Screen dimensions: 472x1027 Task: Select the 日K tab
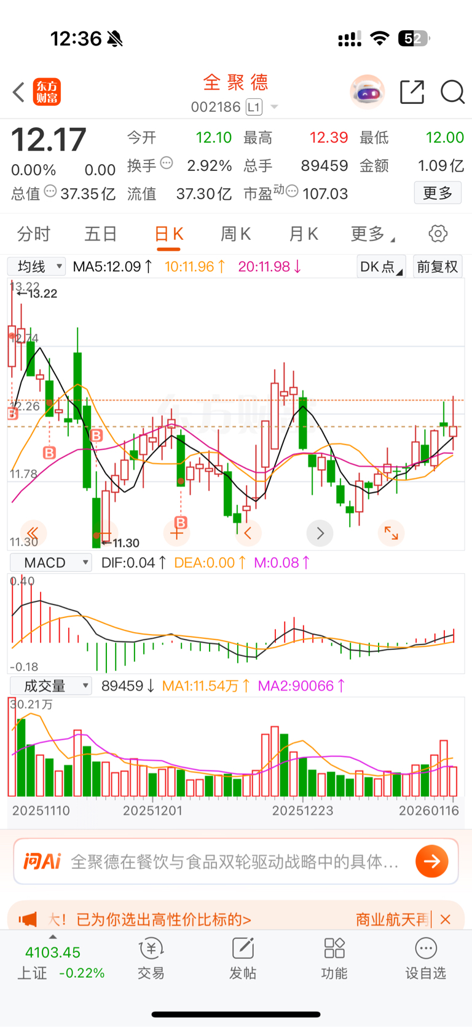click(168, 234)
